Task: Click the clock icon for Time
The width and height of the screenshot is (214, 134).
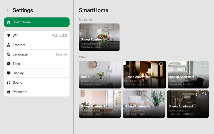Action: point(9,64)
